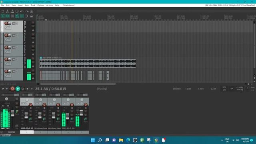The image size is (256, 144).
Task: Undo the last action from the toolbar
Action: coord(22,11)
